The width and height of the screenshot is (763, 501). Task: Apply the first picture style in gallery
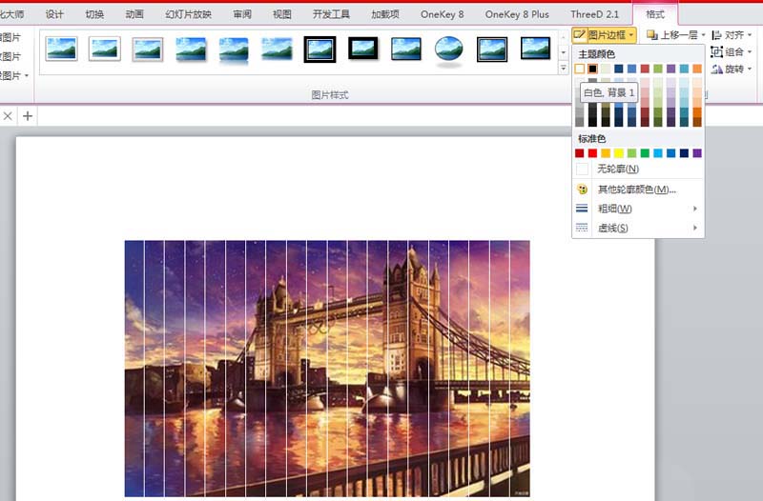(61, 49)
